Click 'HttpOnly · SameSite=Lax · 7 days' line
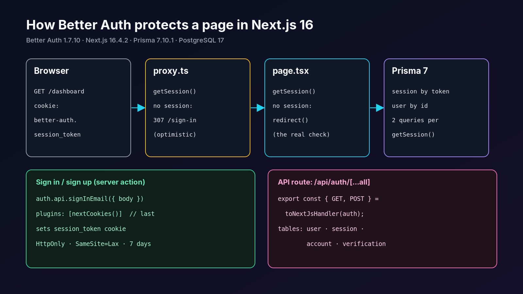The image size is (523, 294). pyautogui.click(x=93, y=244)
